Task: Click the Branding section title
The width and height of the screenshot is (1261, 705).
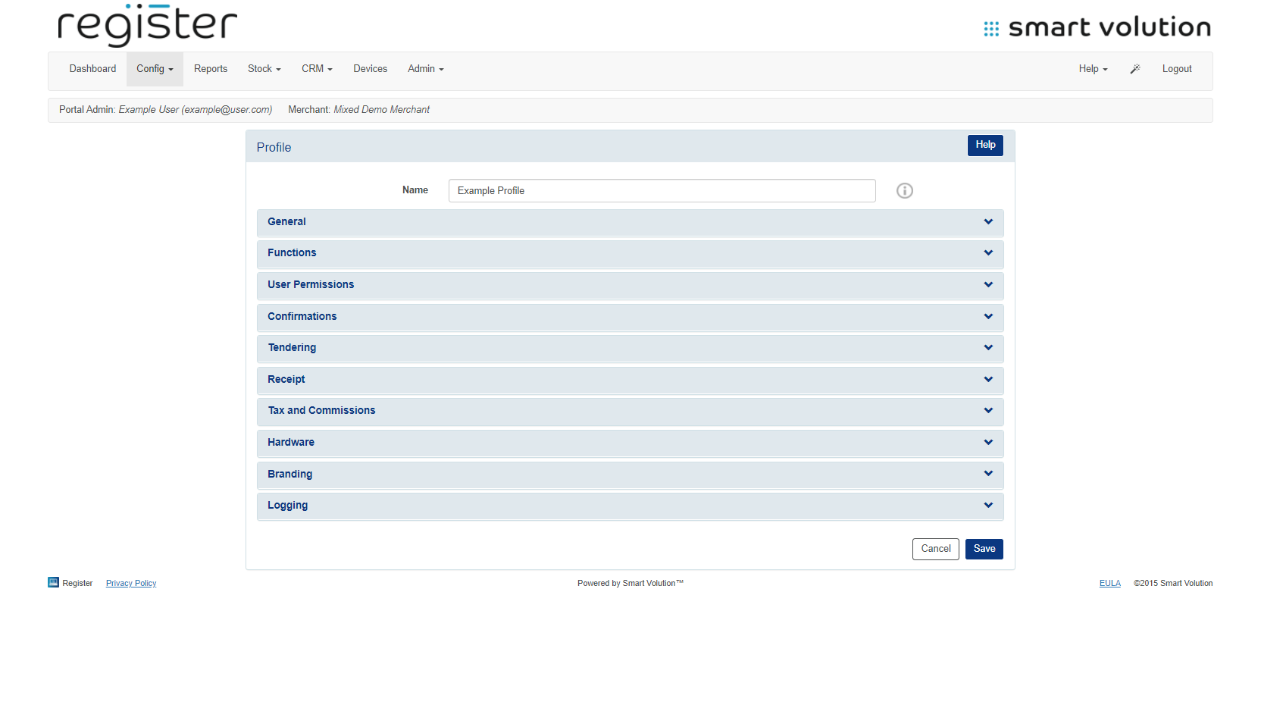Action: coord(289,475)
